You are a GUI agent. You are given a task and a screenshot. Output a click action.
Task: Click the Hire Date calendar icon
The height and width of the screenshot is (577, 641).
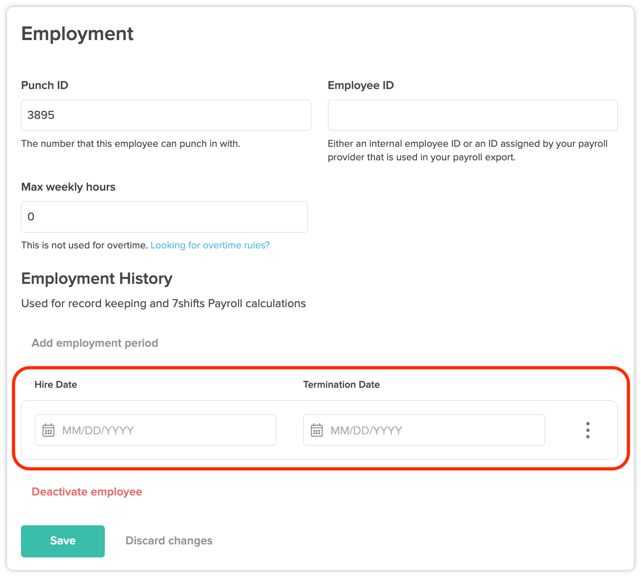click(x=48, y=430)
